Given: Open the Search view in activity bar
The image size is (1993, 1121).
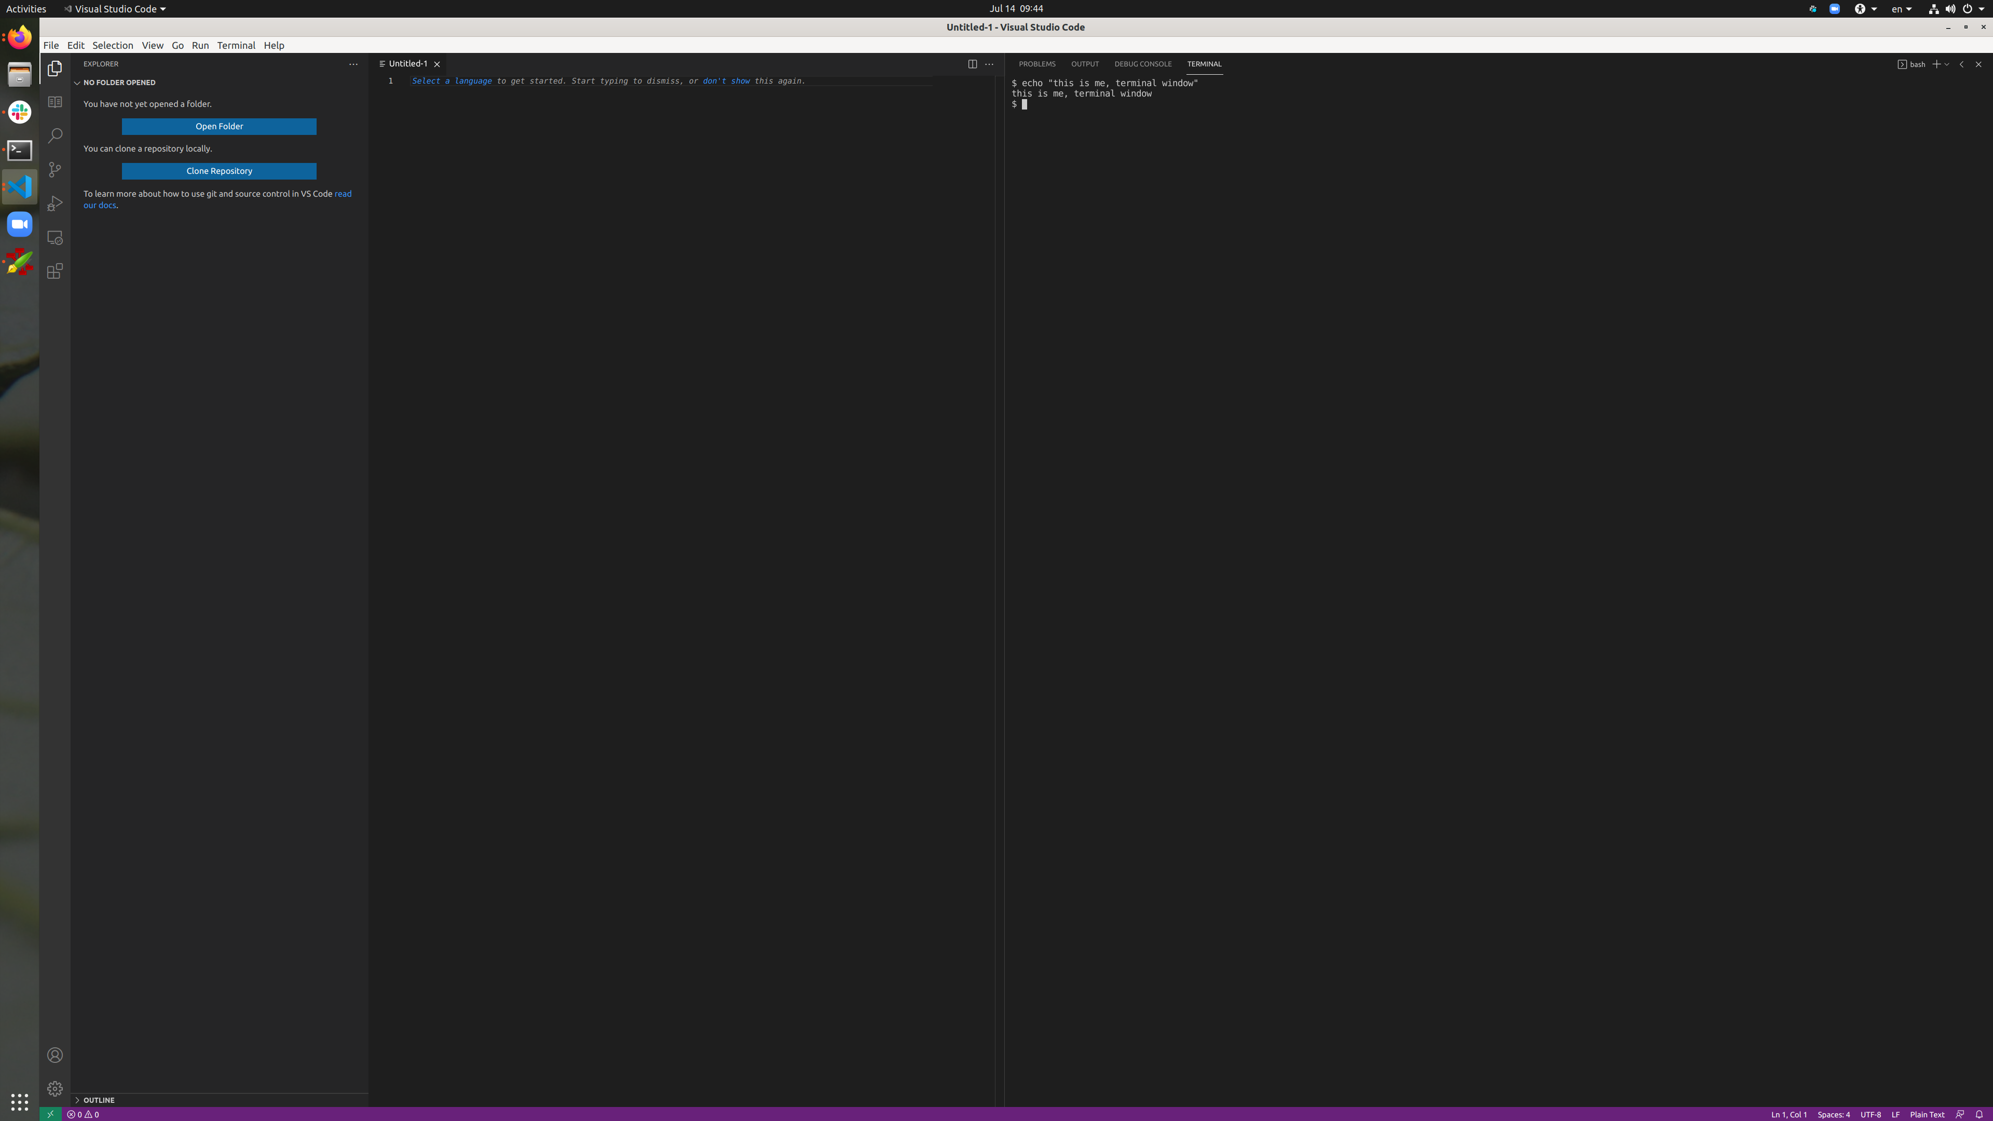Looking at the screenshot, I should pyautogui.click(x=55, y=136).
